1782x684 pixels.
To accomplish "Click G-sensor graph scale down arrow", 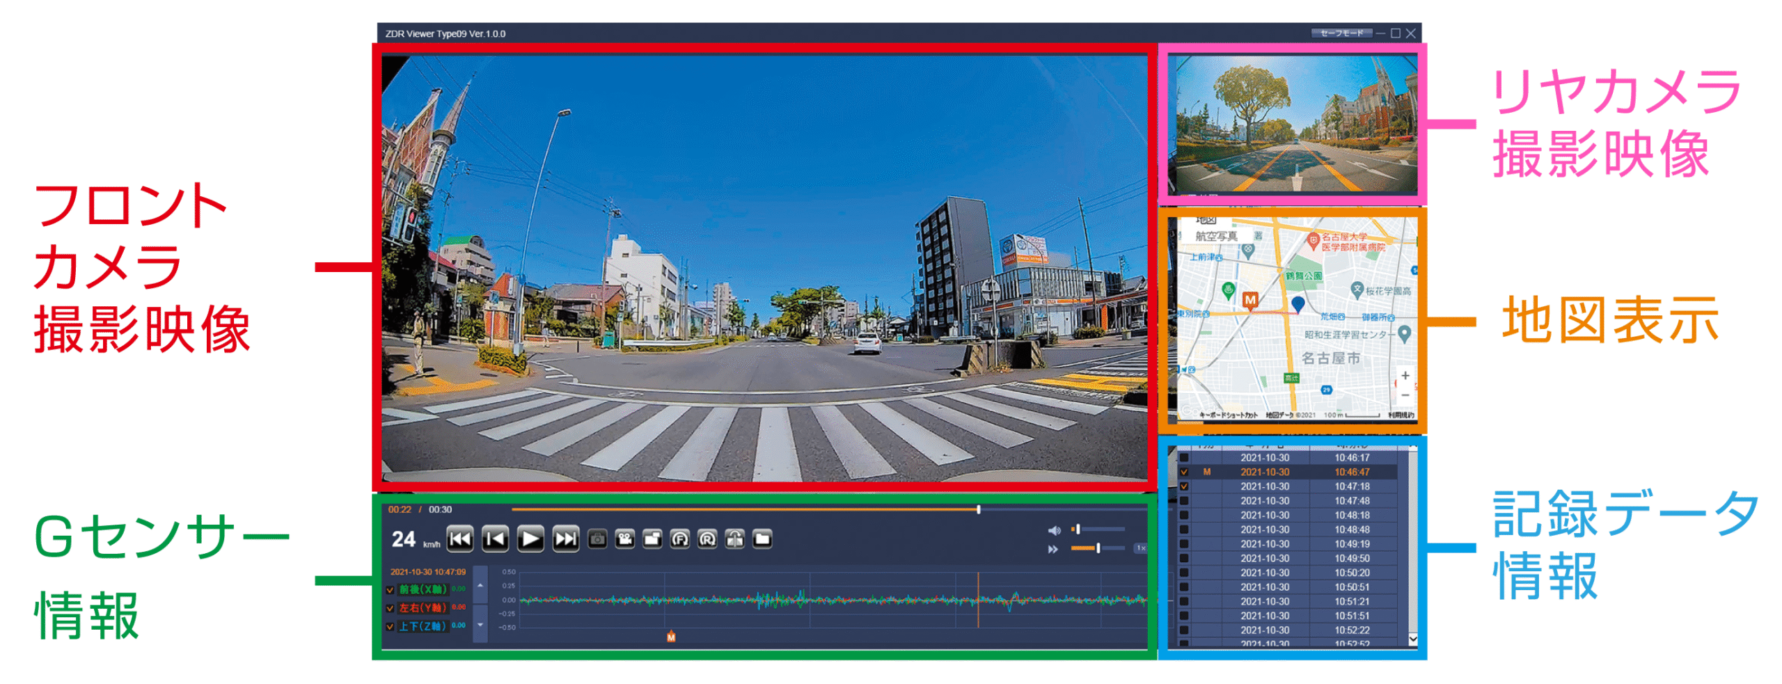I will coord(480,624).
